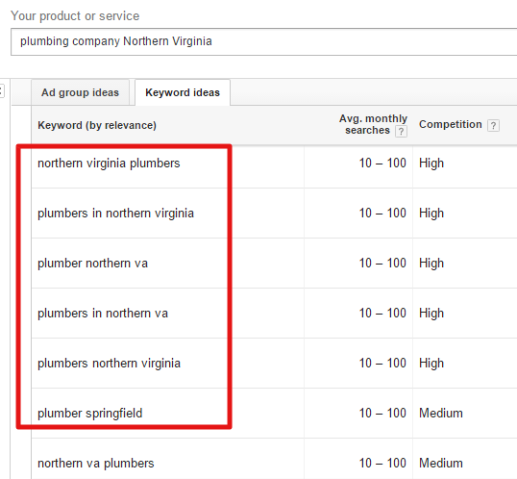Click the northern va plumbers keyword
This screenshot has height=479, width=517.
pyautogui.click(x=96, y=464)
